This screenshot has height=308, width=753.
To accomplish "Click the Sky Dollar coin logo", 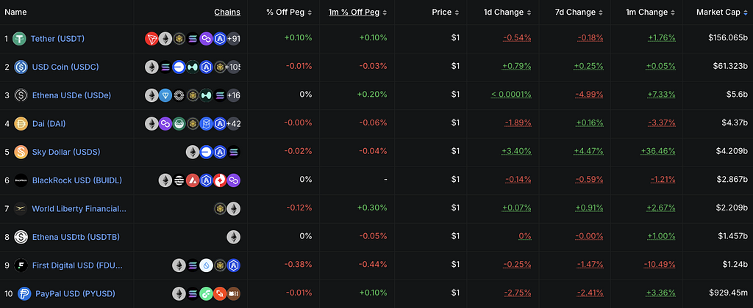I will point(21,153).
